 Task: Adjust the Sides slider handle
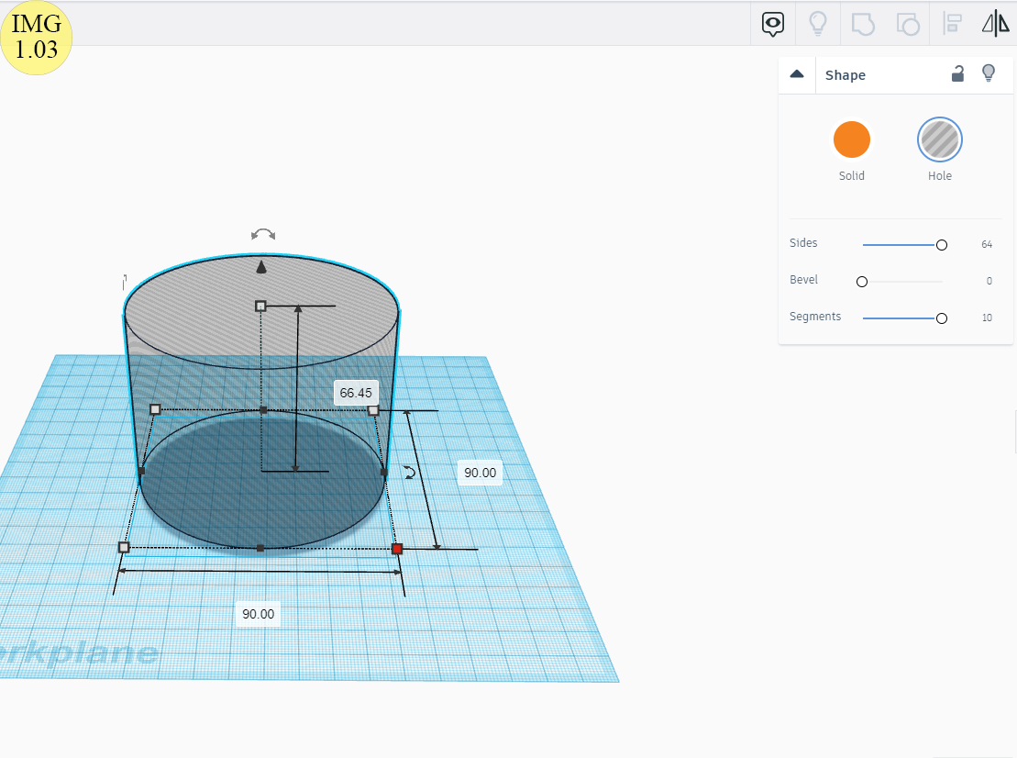(x=941, y=245)
